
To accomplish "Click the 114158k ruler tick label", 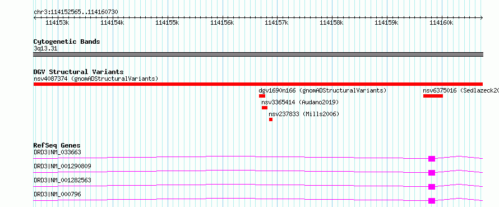I will coord(331,22).
